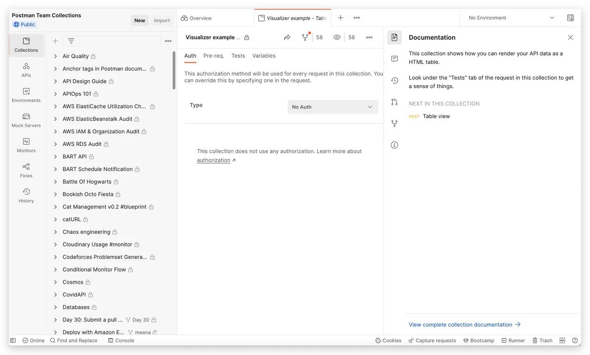The width and height of the screenshot is (590, 355).
Task: Click the environment quick look icon
Action: (571, 18)
